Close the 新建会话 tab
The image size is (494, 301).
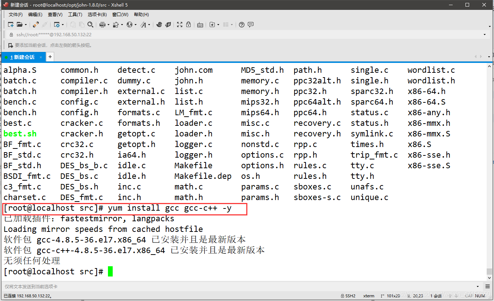(41, 57)
